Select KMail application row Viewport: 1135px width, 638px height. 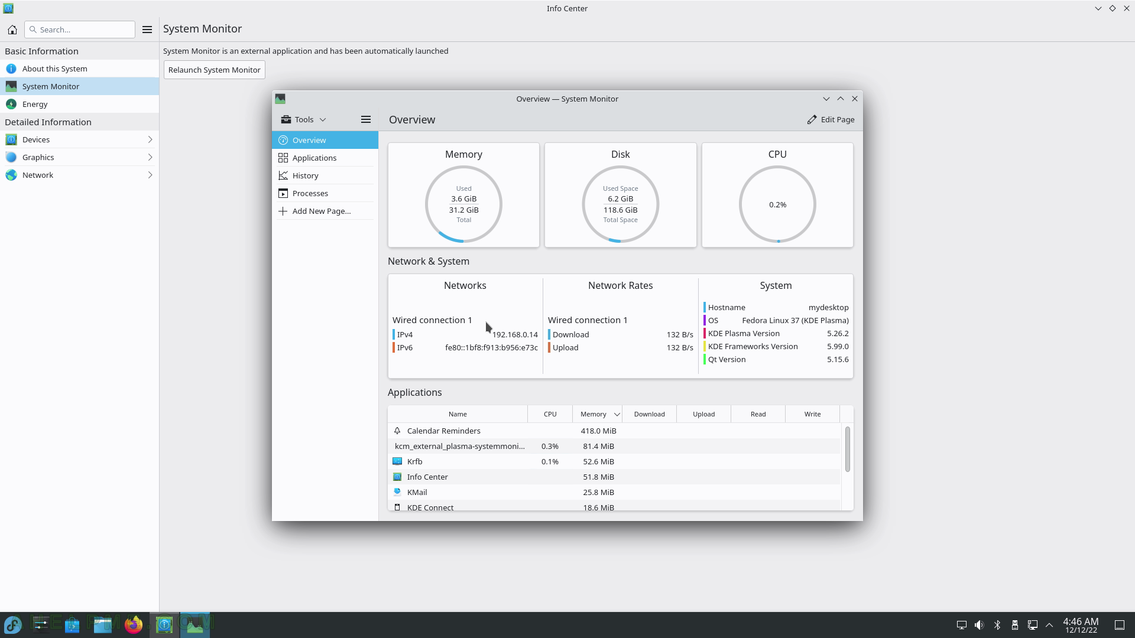[x=614, y=492]
